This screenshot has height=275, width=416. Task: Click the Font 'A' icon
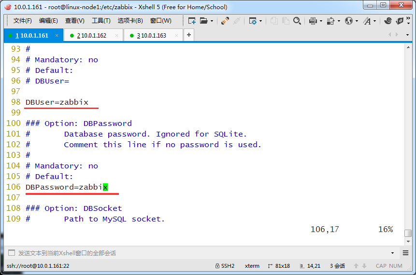coord(367,21)
